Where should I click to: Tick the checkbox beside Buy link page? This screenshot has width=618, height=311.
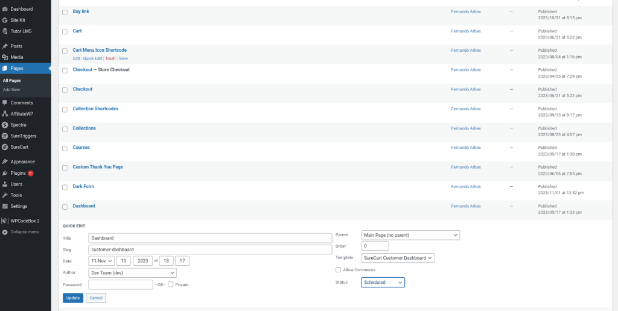click(x=65, y=12)
